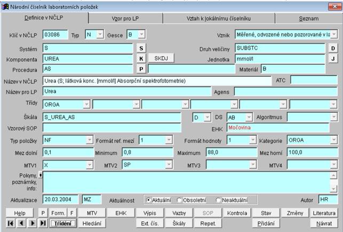Jump to the last record arrow
The width and height of the screenshot is (343, 232).
point(43,223)
